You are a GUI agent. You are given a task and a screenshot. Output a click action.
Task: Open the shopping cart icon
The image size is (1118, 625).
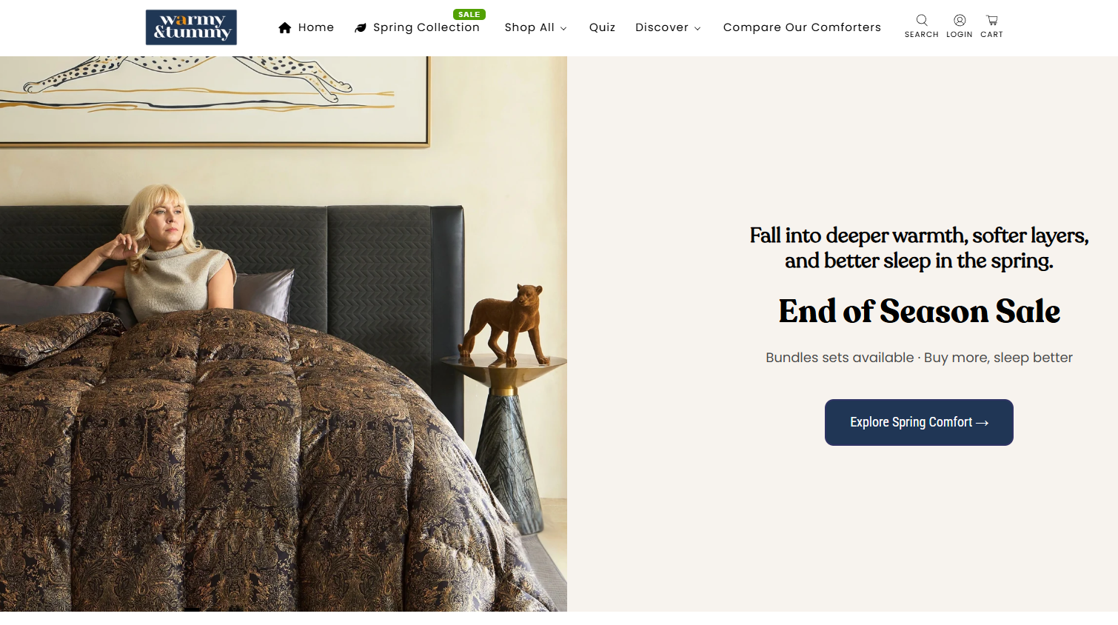click(x=992, y=20)
